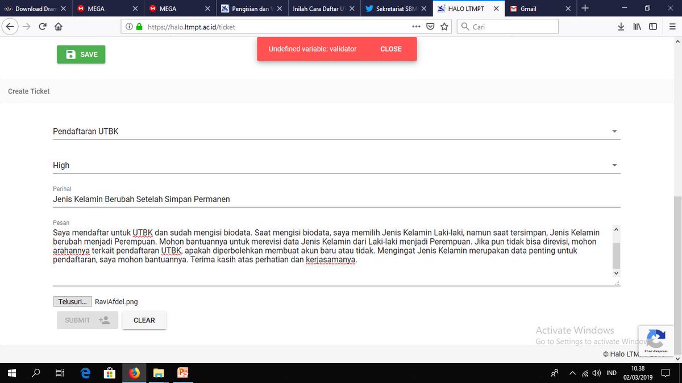Toggle the sidebar view icon
This screenshot has height=383, width=682.
click(653, 27)
